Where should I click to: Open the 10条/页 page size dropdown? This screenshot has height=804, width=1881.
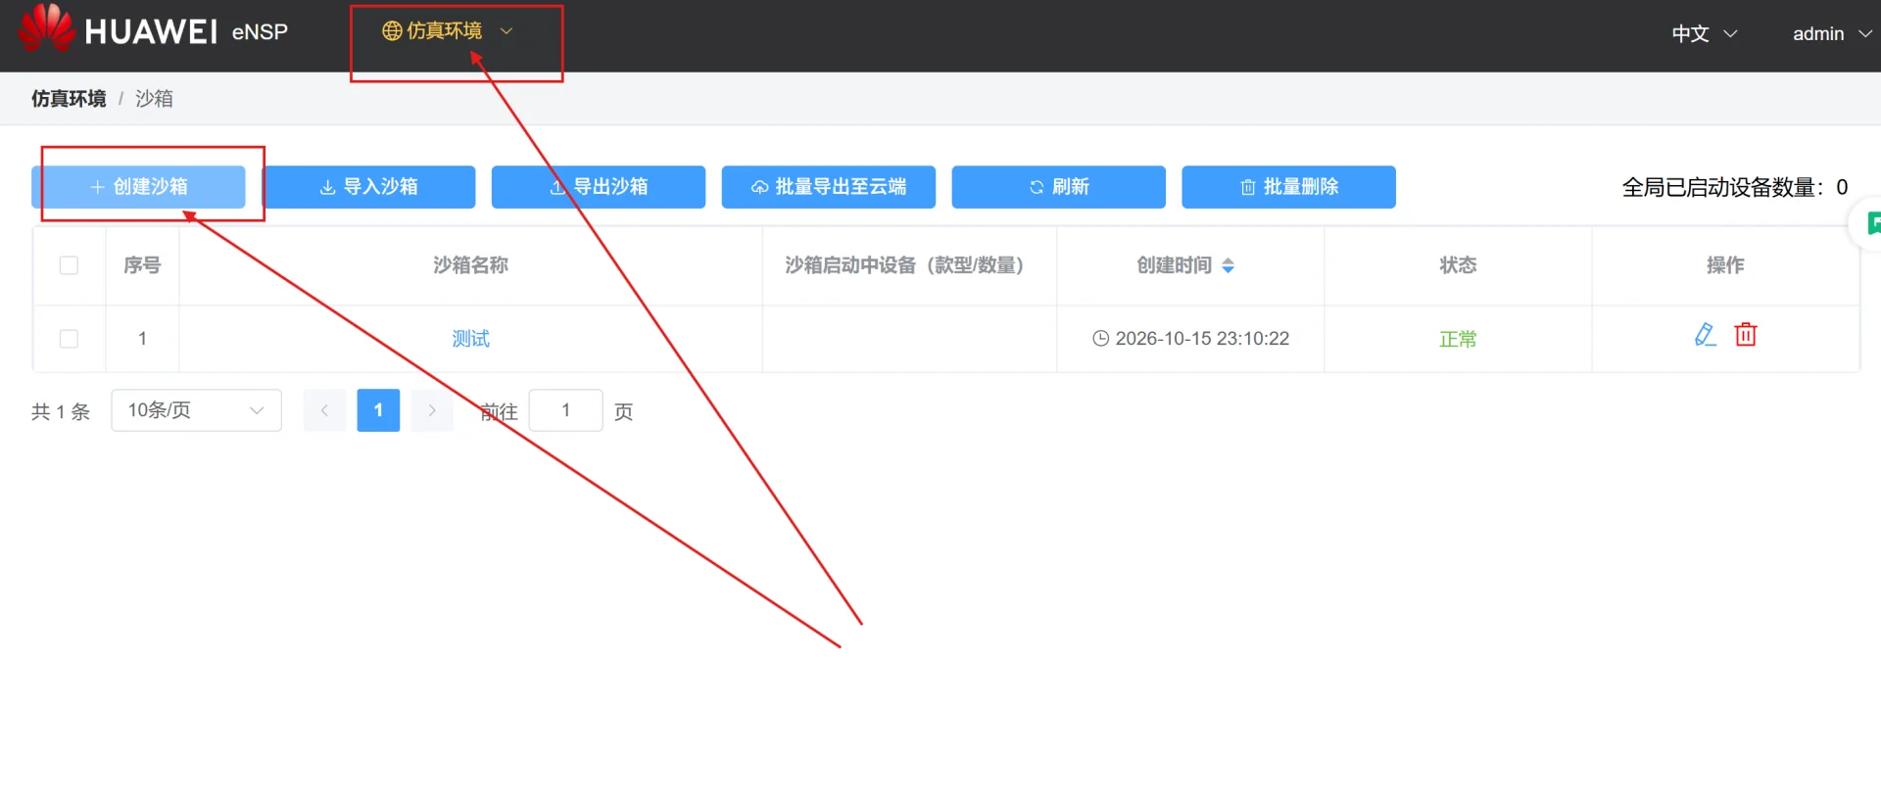[196, 410]
